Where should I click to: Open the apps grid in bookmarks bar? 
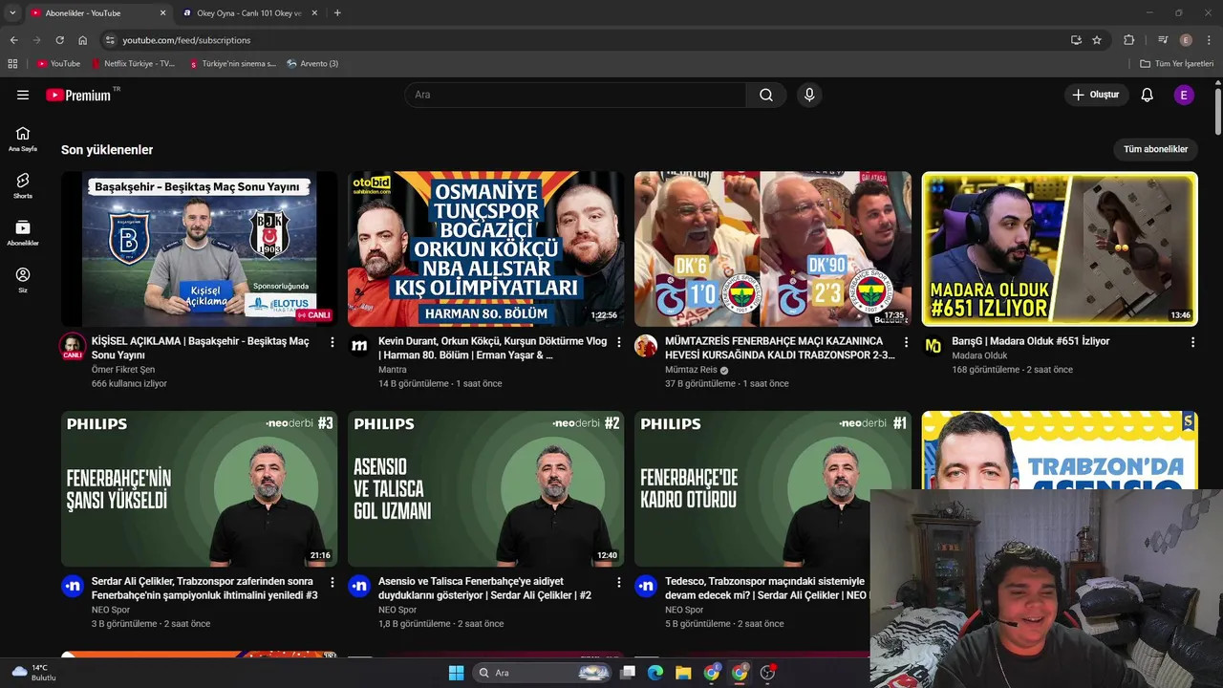click(x=12, y=64)
